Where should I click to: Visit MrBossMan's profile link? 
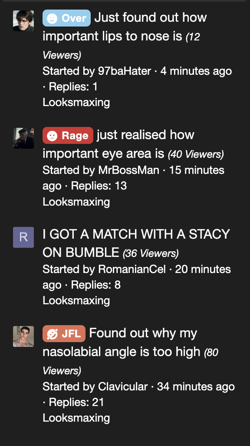tap(129, 170)
